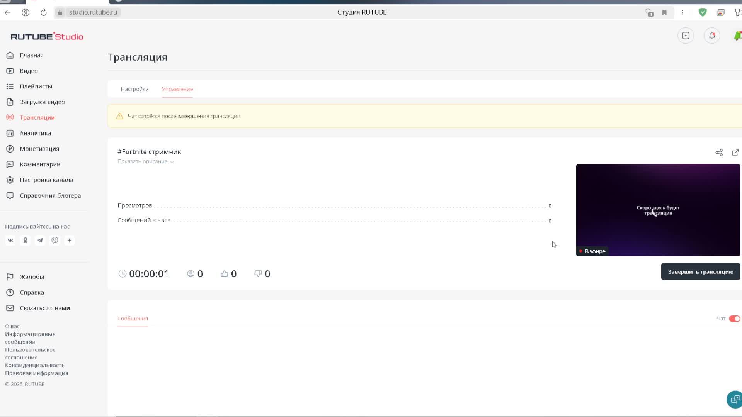Image resolution: width=742 pixels, height=417 pixels.
Task: Select the Сообщения tab
Action: [133, 319]
